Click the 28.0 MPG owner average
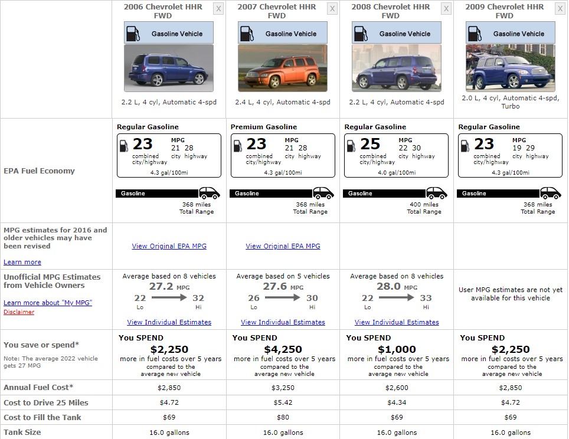This screenshot has height=439, width=569. [x=397, y=287]
